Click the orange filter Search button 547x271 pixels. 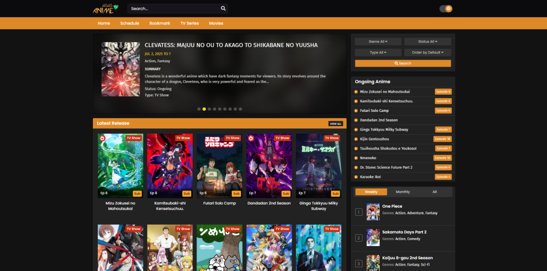[403, 63]
